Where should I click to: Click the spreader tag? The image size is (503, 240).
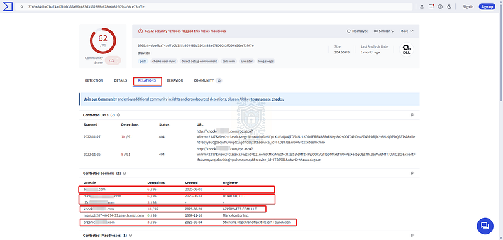(247, 61)
